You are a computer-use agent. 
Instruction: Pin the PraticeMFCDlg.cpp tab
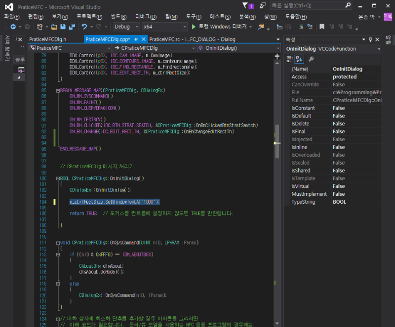tap(136, 39)
